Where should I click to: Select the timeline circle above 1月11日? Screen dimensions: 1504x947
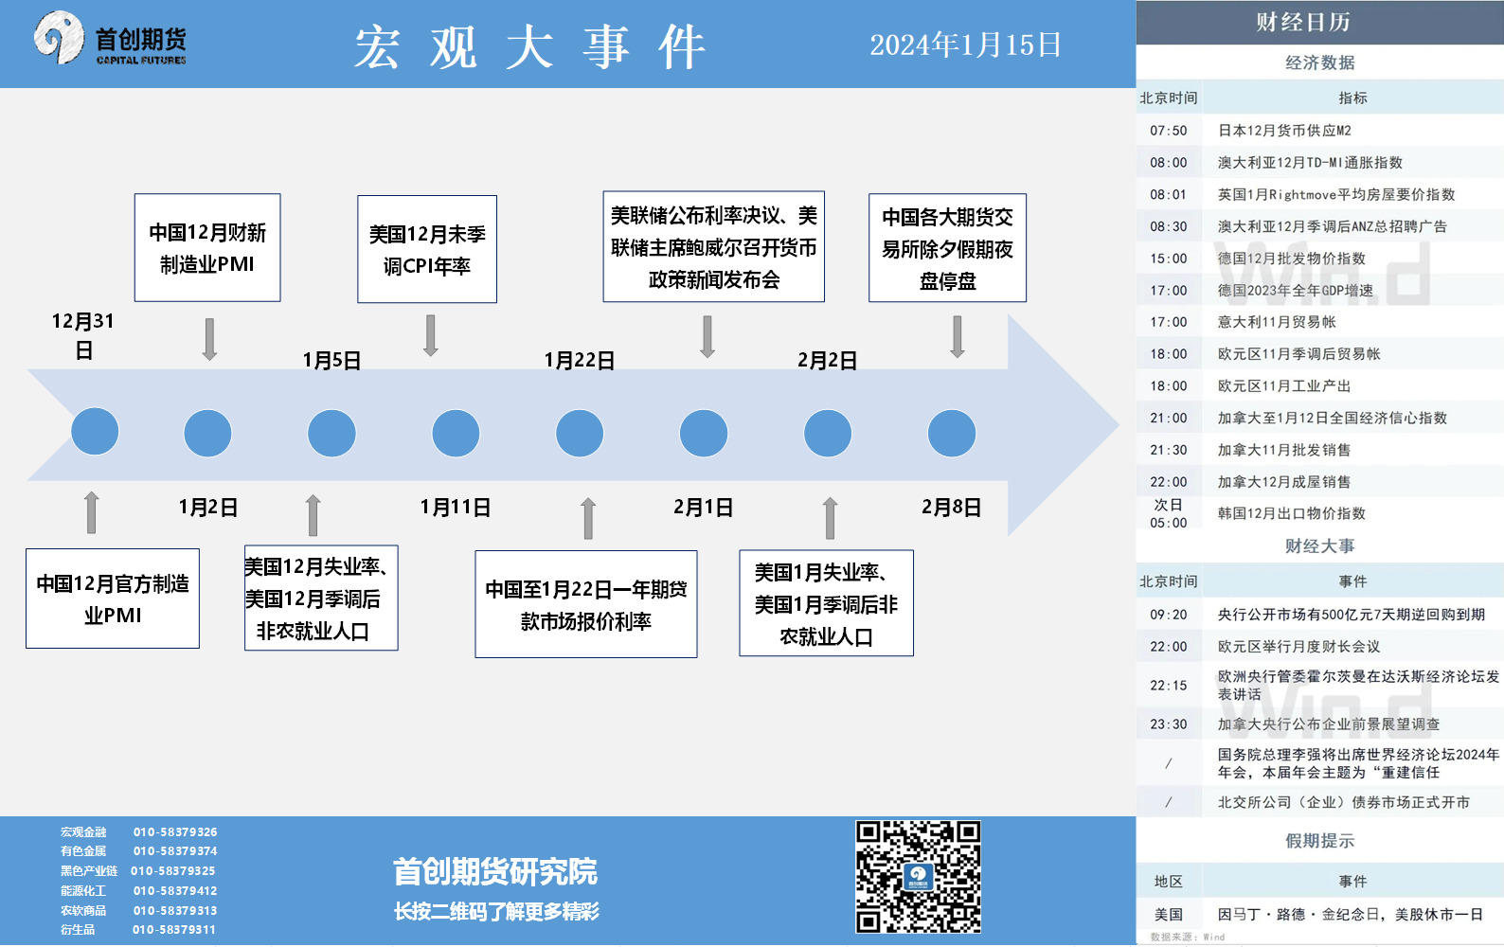(456, 433)
